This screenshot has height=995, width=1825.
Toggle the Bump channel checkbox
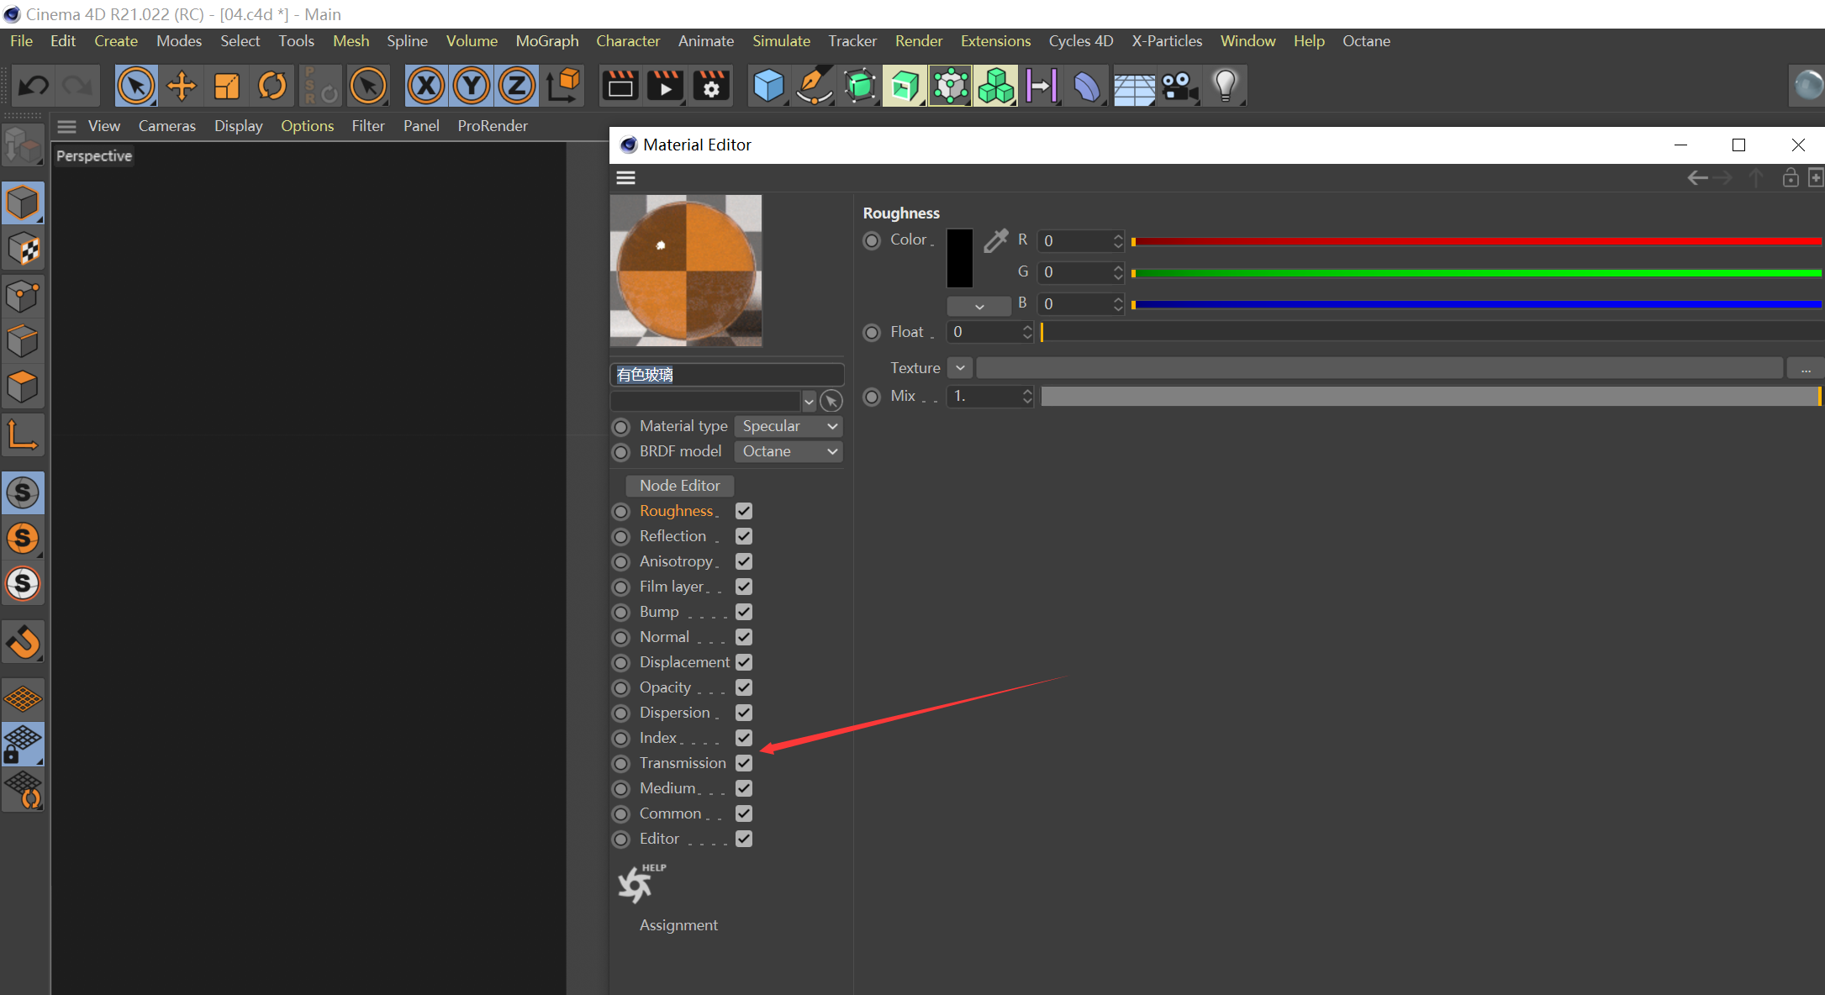coord(744,612)
